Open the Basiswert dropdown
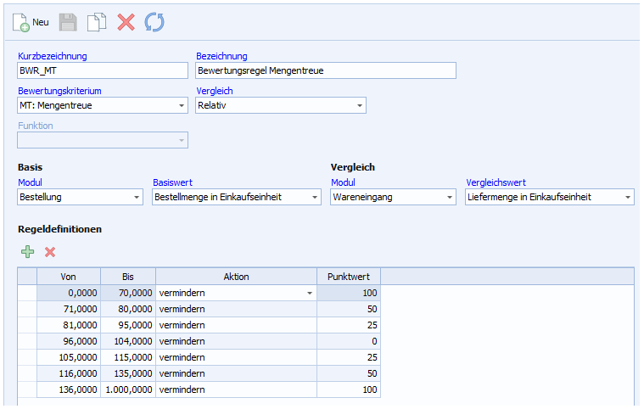This screenshot has height=409, width=644. (315, 198)
